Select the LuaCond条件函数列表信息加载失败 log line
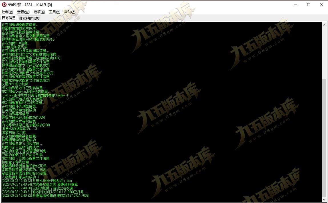 [x=35, y=95]
